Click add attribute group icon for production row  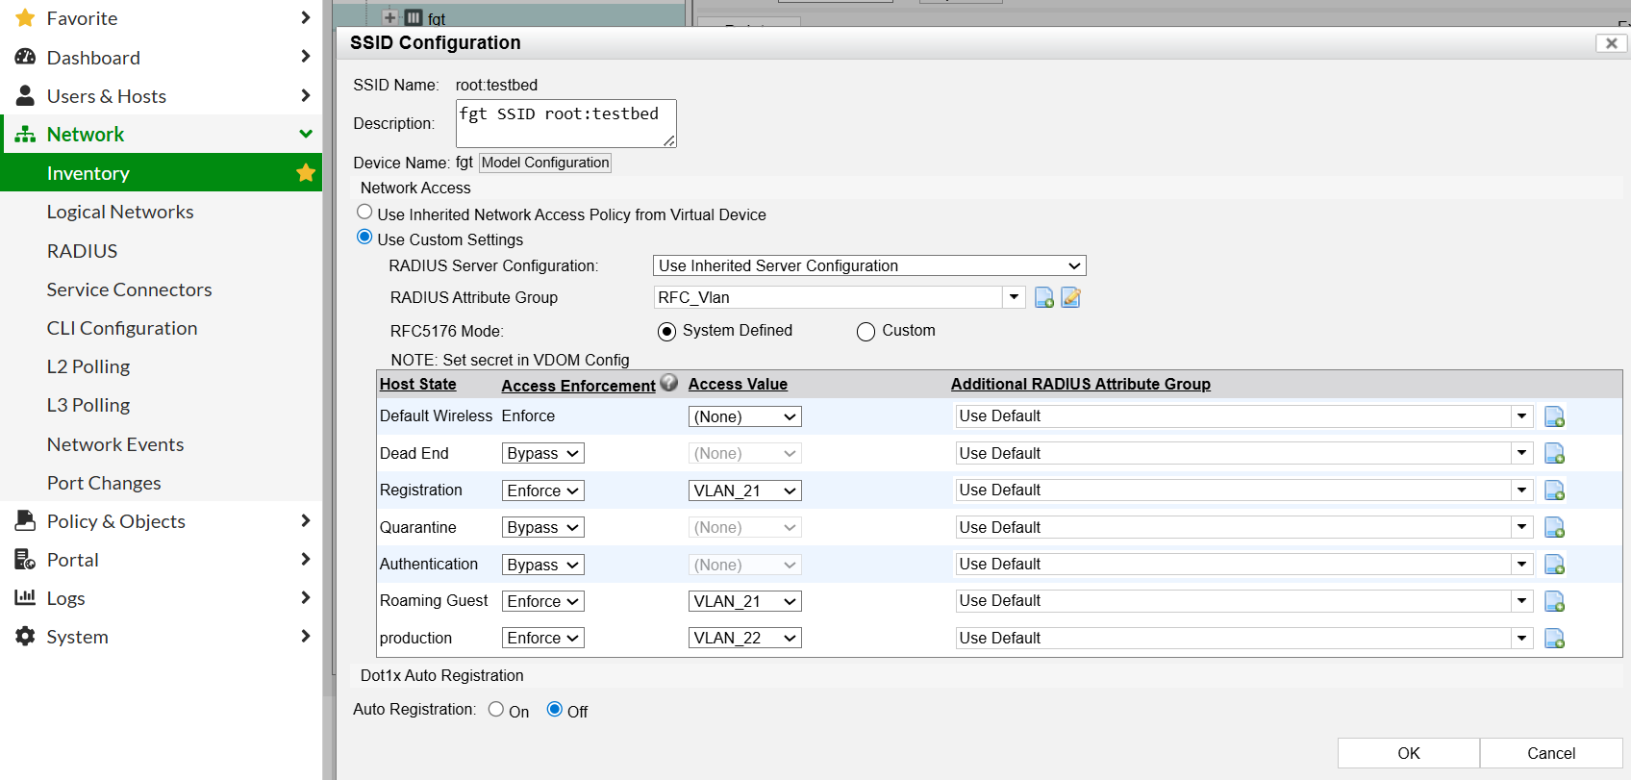click(x=1554, y=639)
